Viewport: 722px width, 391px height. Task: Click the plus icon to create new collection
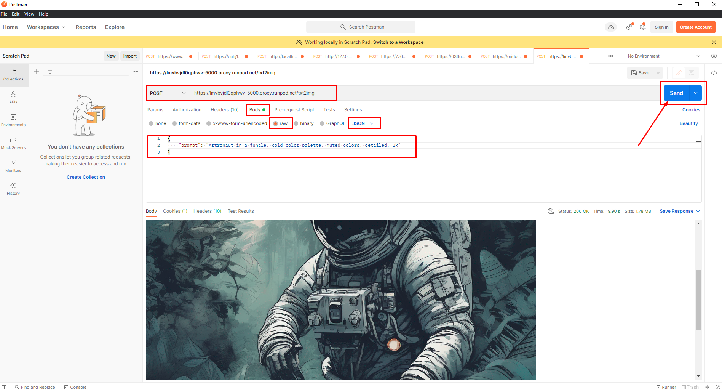click(37, 71)
